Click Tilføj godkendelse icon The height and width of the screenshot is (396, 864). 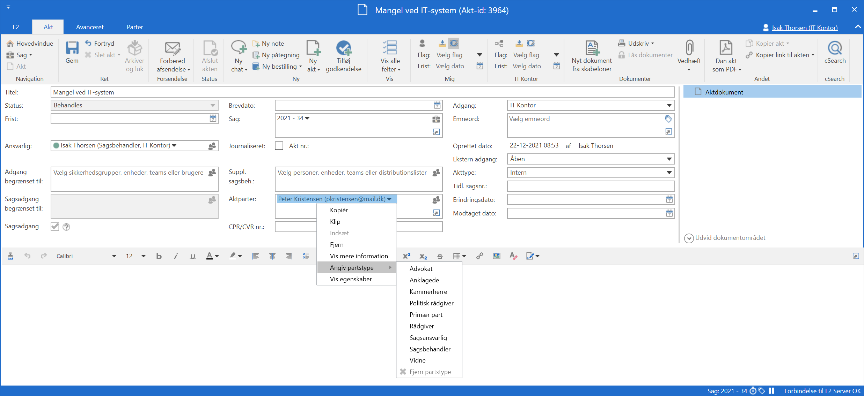pyautogui.click(x=344, y=48)
